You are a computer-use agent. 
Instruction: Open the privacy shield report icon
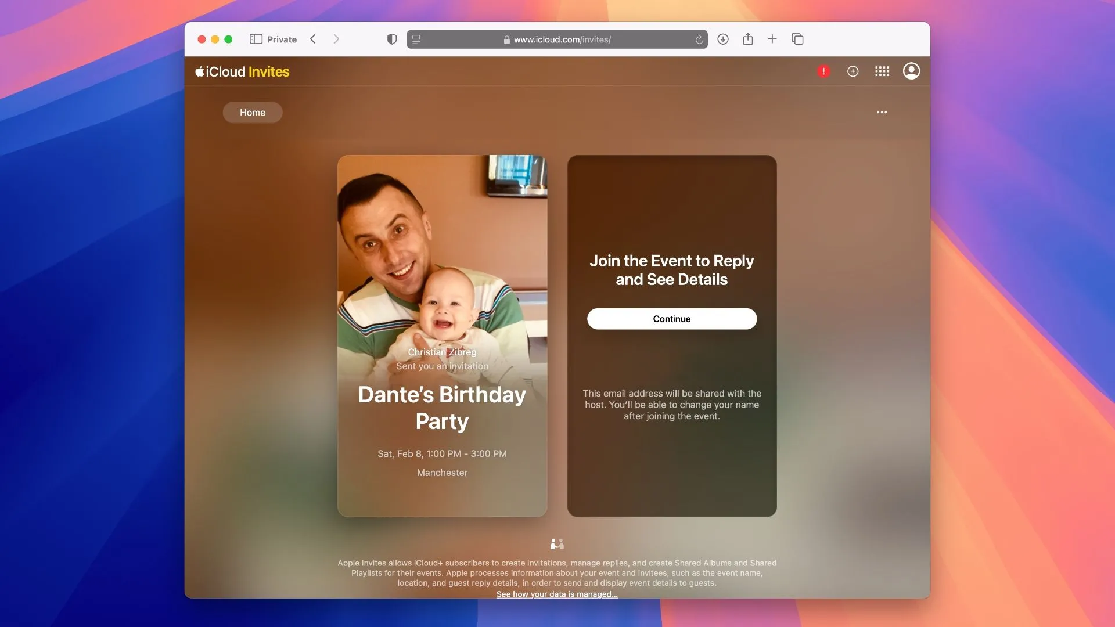[392, 39]
